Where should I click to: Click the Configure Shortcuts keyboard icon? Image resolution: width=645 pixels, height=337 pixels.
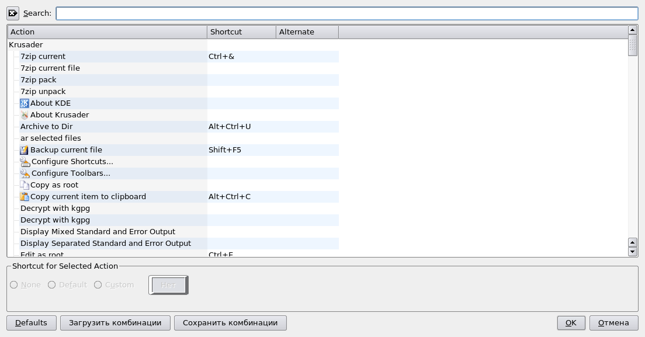(25, 162)
